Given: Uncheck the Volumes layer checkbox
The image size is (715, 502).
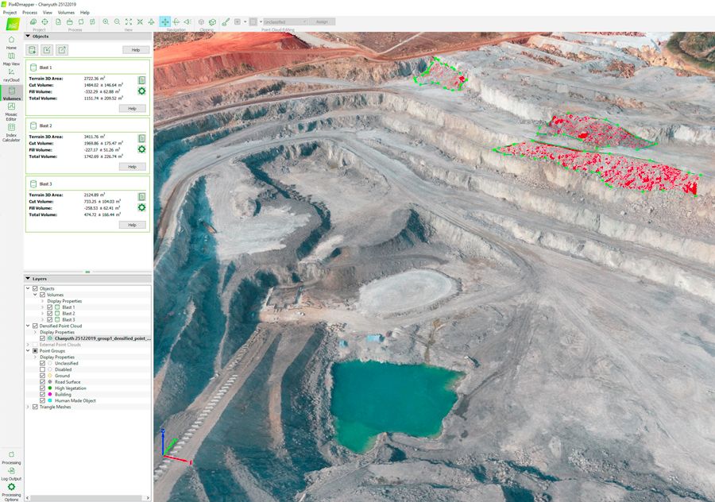Looking at the screenshot, I should click(x=42, y=295).
